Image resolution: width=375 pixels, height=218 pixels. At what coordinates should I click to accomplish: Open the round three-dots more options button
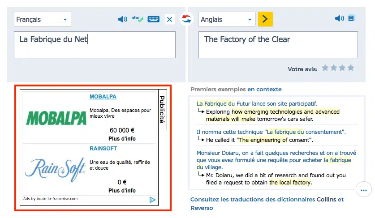tap(363, 190)
